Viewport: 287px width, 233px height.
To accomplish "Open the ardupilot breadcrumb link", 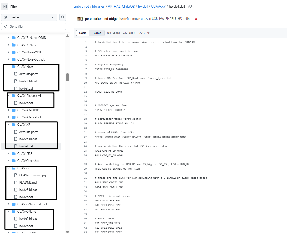I will [x=82, y=7].
